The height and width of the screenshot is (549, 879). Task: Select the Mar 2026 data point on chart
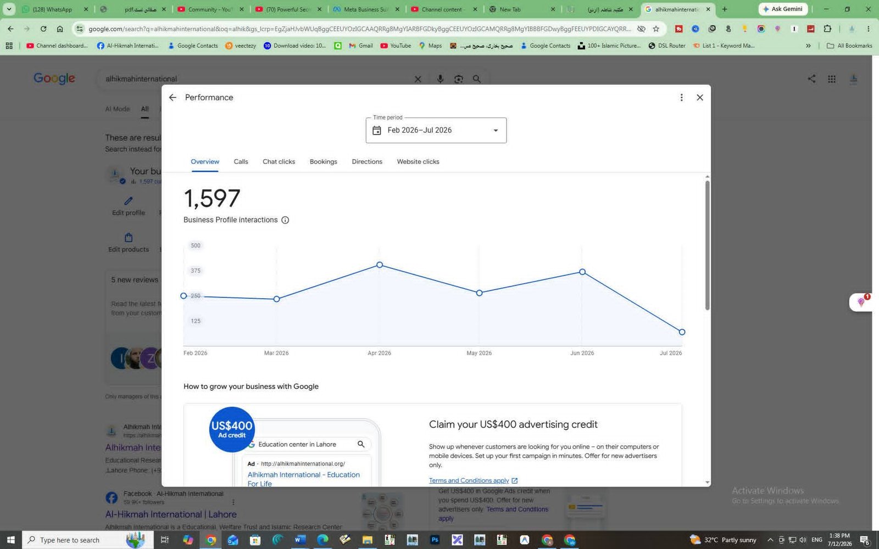tap(276, 299)
